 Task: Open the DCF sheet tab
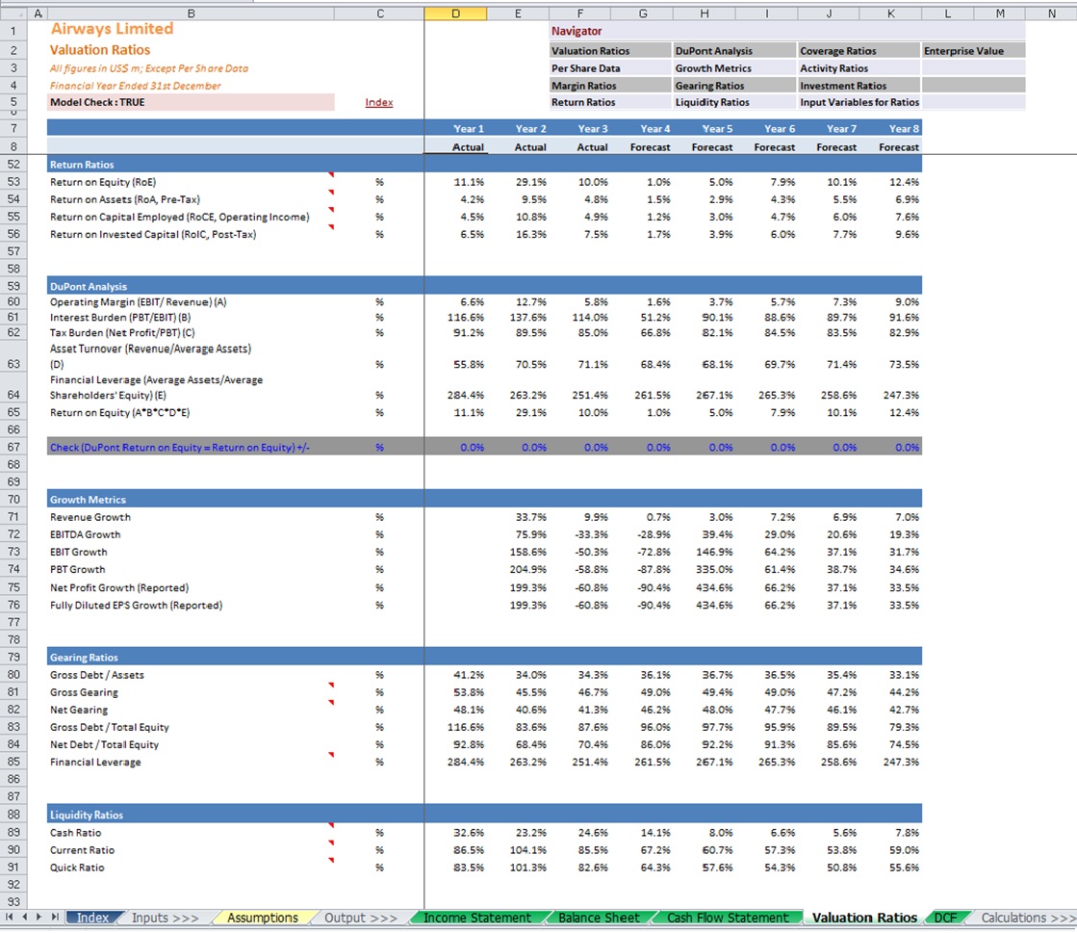coord(945,918)
